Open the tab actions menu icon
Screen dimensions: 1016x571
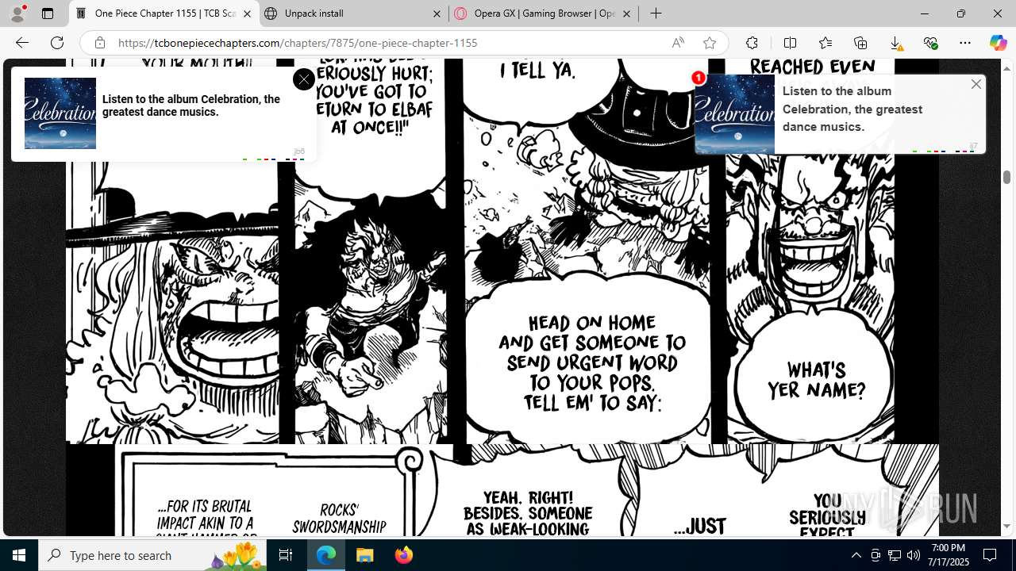coord(48,13)
